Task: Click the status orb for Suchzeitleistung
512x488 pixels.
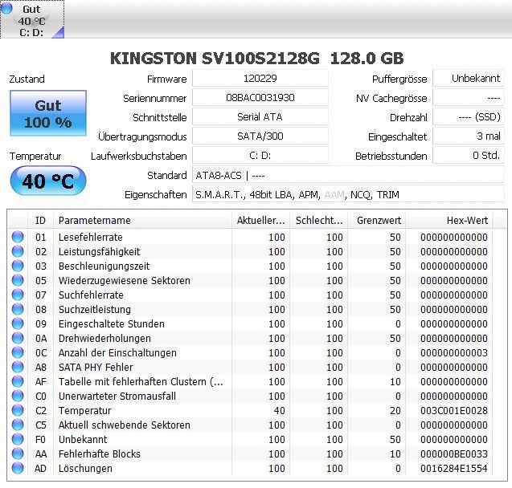Action: tap(18, 309)
